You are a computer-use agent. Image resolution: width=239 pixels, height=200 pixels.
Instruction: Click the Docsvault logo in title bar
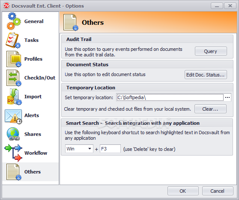click(6, 6)
